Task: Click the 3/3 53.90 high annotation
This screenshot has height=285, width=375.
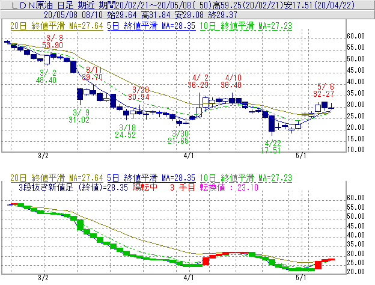Action: coord(53,41)
